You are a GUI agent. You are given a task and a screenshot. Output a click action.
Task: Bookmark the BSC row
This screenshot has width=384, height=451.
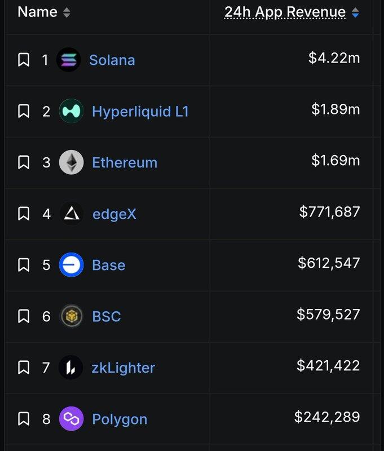coord(24,316)
